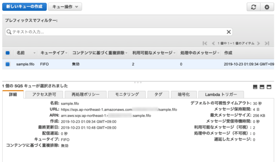
Task: Click the details 名前 value sample.fifo
Action: point(70,103)
